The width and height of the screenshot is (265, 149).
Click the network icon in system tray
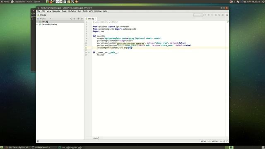(x=238, y=2)
